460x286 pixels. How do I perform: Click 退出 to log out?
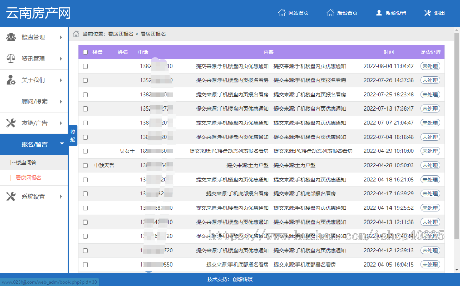[439, 13]
